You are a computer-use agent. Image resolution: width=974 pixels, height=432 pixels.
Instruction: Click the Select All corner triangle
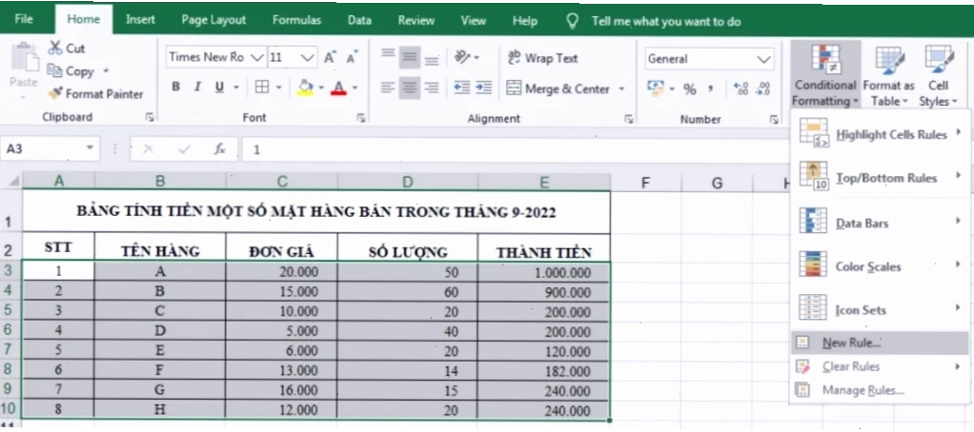click(x=12, y=181)
